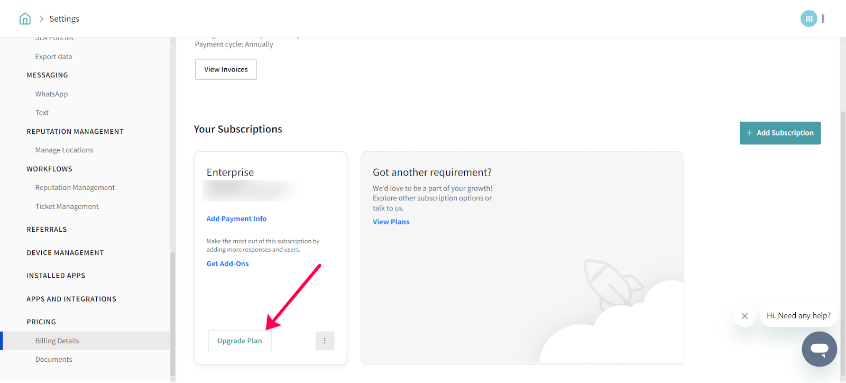Dismiss the 'Need any help?' chat bubble
This screenshot has height=383, width=846.
744,316
